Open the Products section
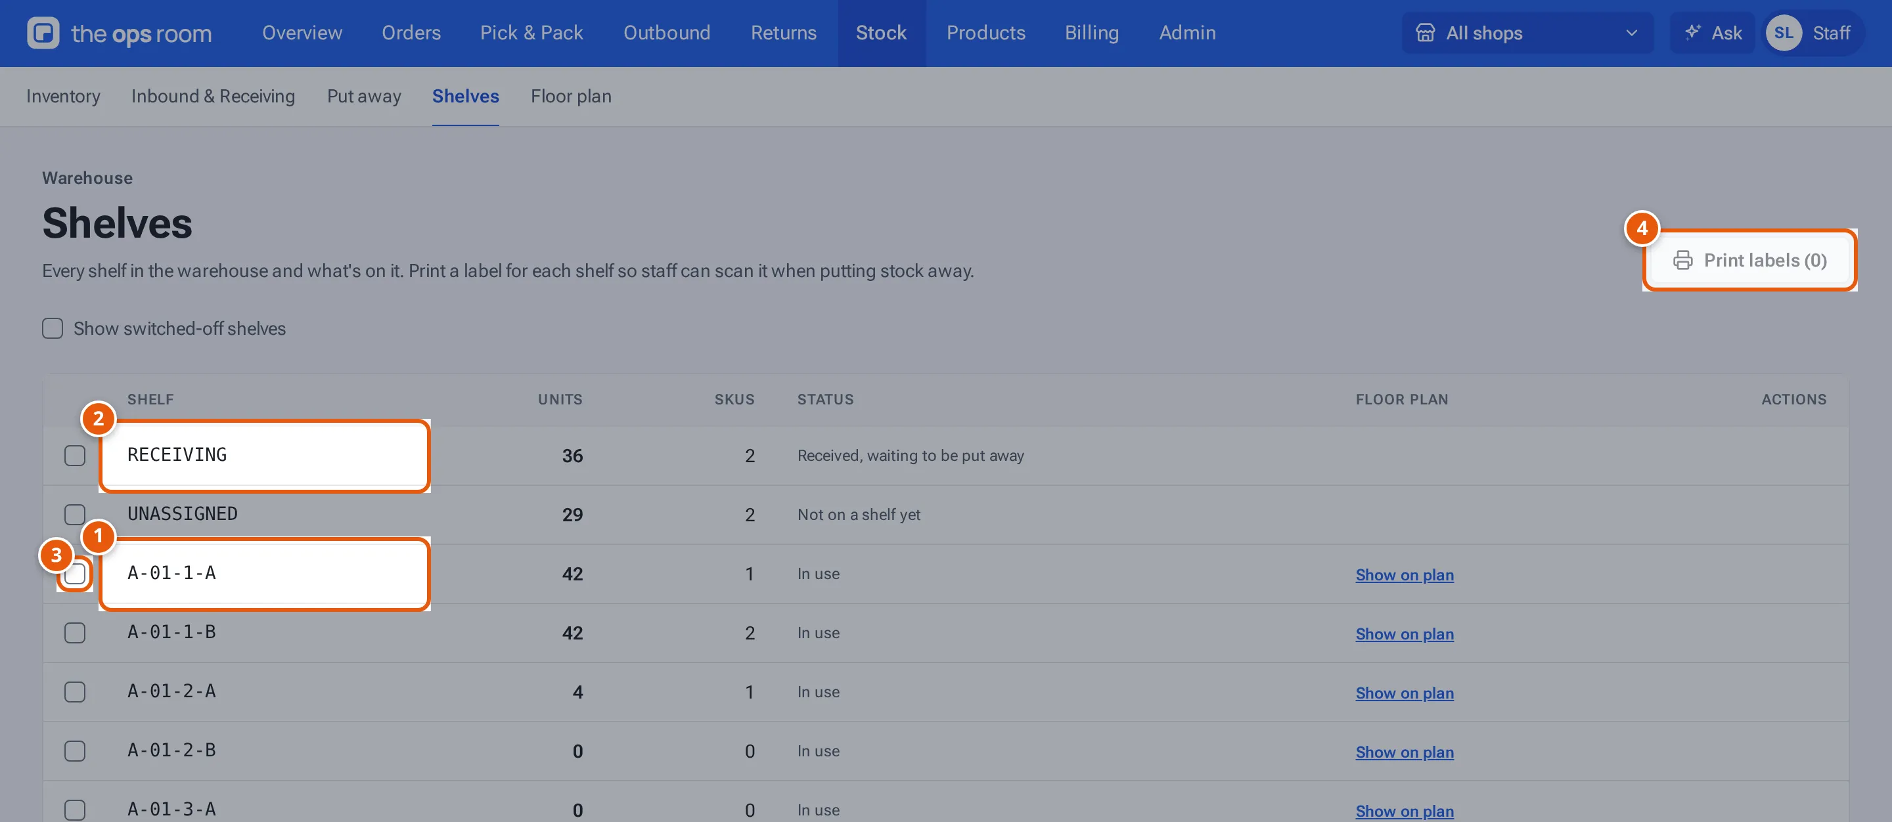This screenshot has width=1892, height=822. point(985,33)
